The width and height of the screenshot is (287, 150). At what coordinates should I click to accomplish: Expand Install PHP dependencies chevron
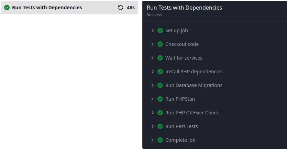pyautogui.click(x=153, y=72)
